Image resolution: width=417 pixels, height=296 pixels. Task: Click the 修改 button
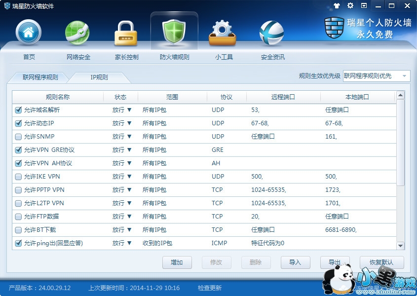point(216,262)
